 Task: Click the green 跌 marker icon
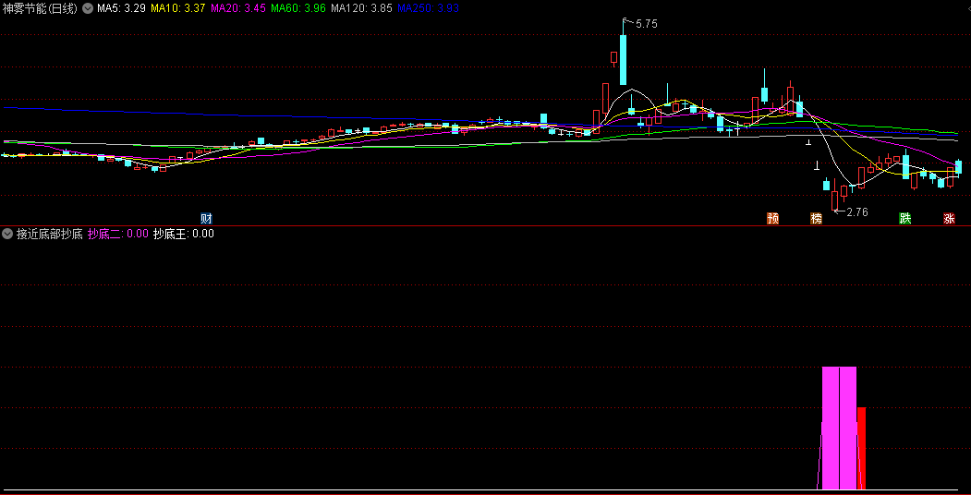tap(905, 219)
